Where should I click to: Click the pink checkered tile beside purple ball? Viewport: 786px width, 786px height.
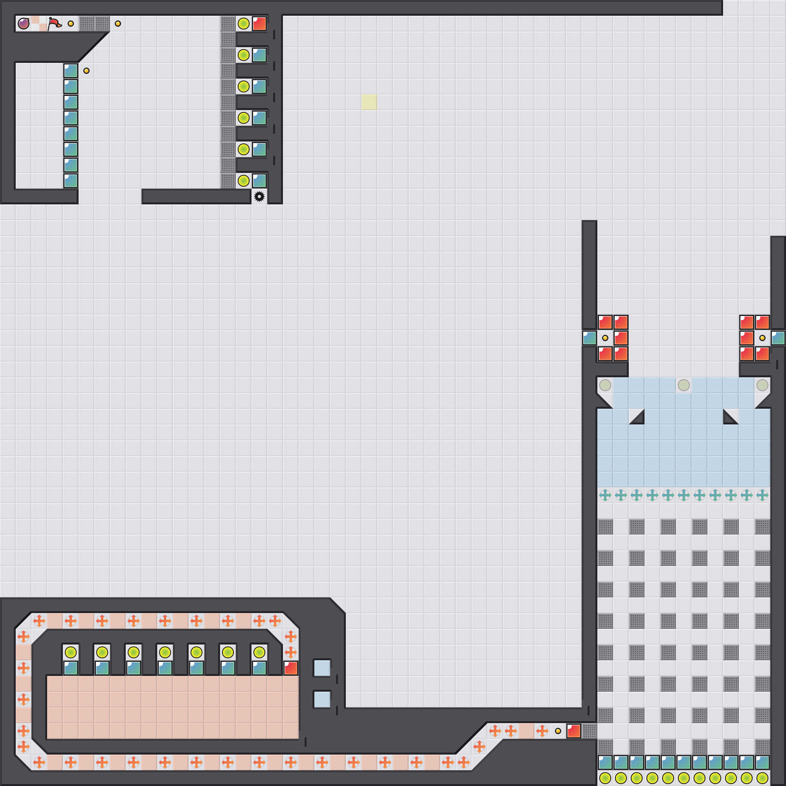(x=39, y=24)
